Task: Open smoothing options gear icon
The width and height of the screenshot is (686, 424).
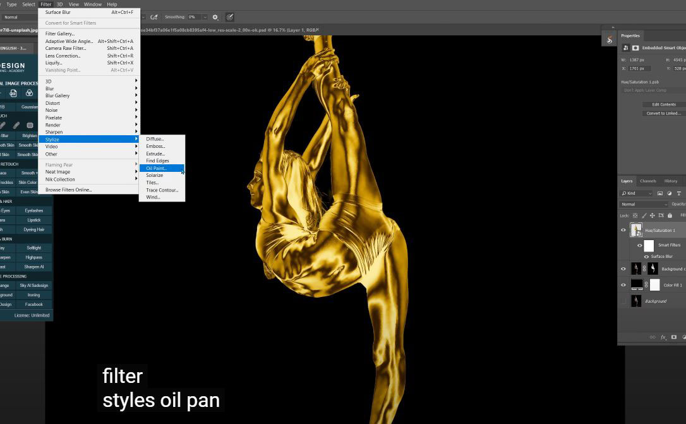Action: [x=215, y=17]
